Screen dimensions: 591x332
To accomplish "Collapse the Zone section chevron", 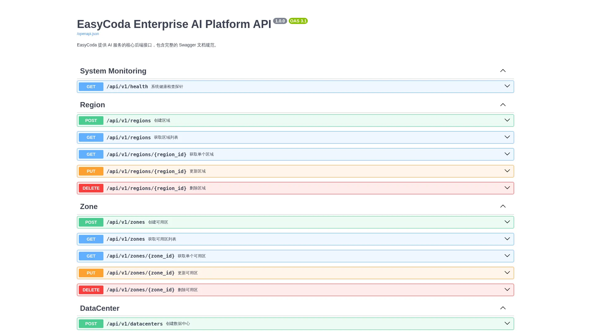I will tap(503, 206).
